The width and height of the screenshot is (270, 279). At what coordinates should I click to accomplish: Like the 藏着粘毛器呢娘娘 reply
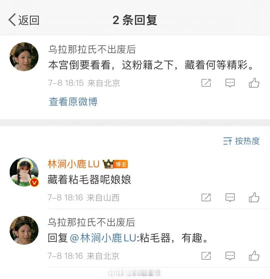(254, 197)
